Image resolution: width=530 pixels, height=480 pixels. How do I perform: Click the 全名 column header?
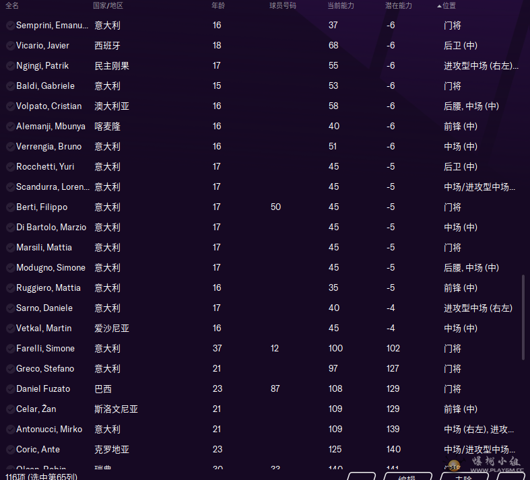pyautogui.click(x=12, y=5)
